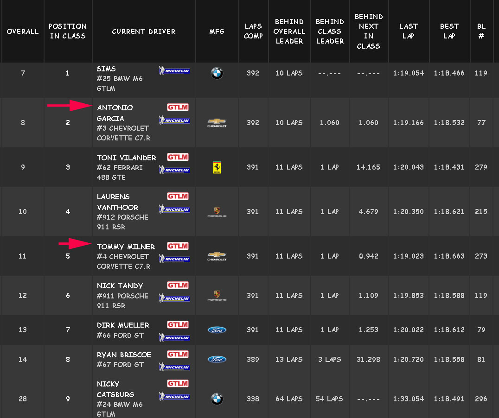Click the Michelin logo beside Nick Tandy
The image size is (499, 418).
(x=174, y=298)
